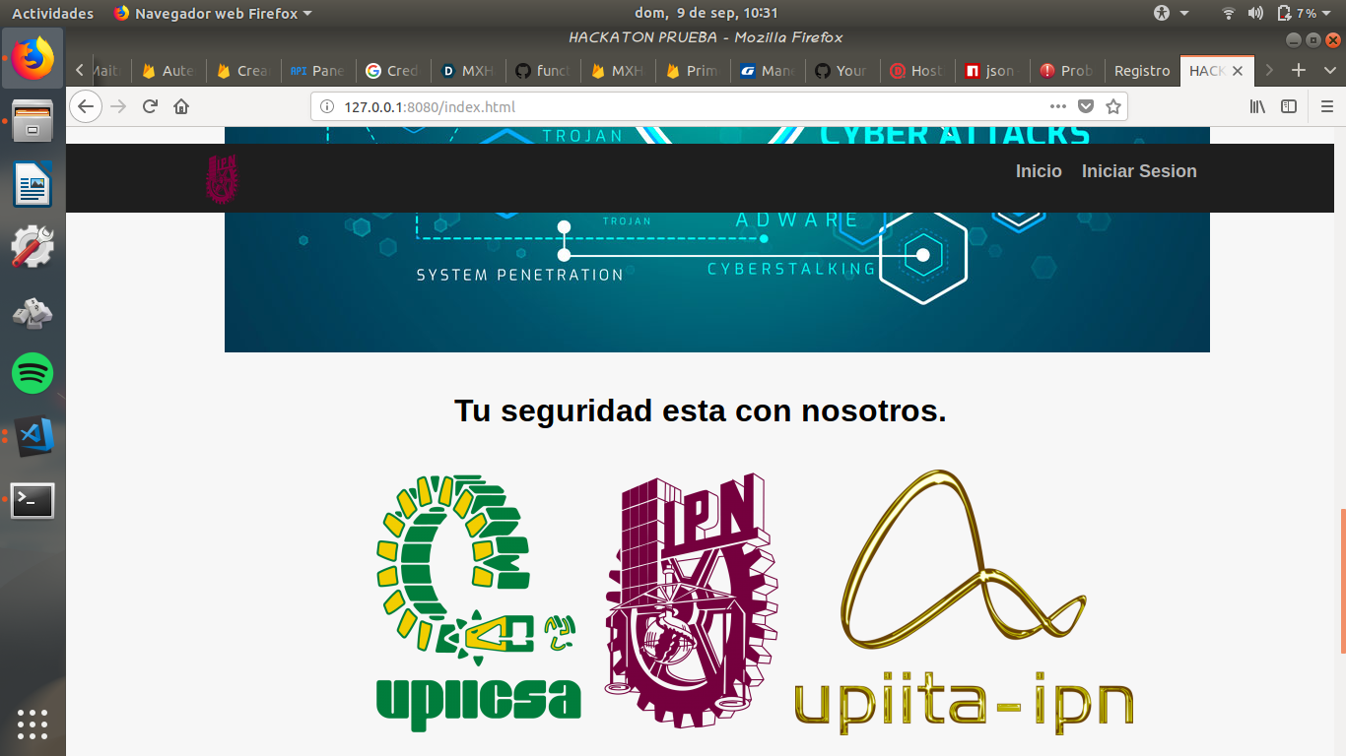Go forward one page
This screenshot has height=756, width=1346.
coord(118,106)
